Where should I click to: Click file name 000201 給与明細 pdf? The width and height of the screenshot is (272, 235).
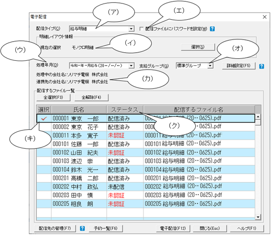[x=183, y=178]
